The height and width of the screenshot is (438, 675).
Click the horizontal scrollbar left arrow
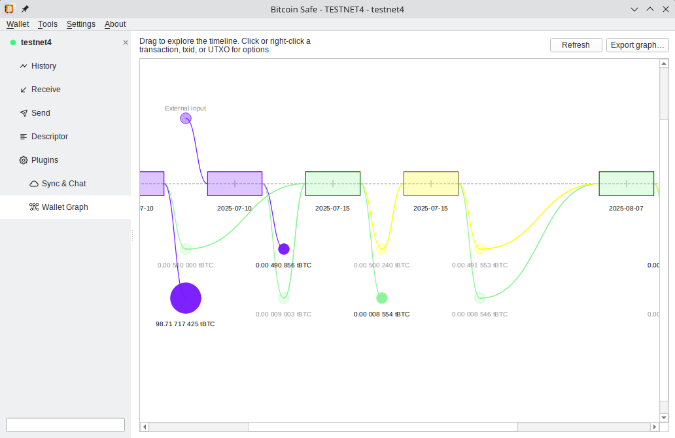[x=145, y=427]
